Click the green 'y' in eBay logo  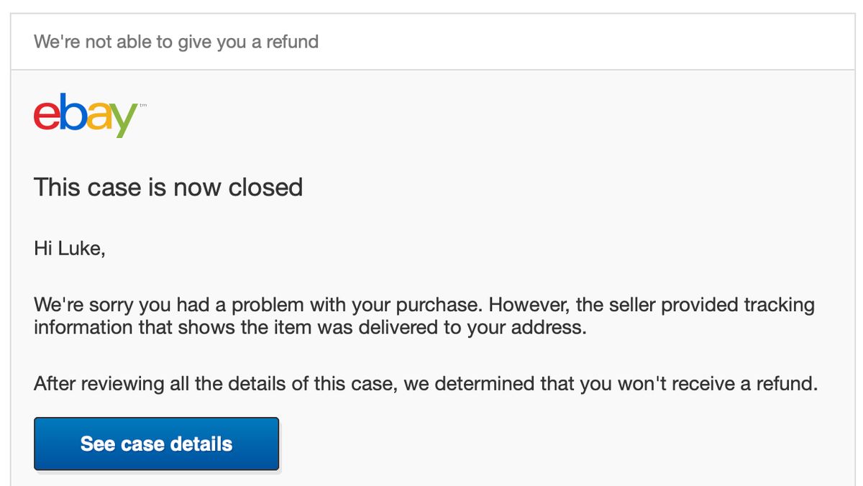122,121
